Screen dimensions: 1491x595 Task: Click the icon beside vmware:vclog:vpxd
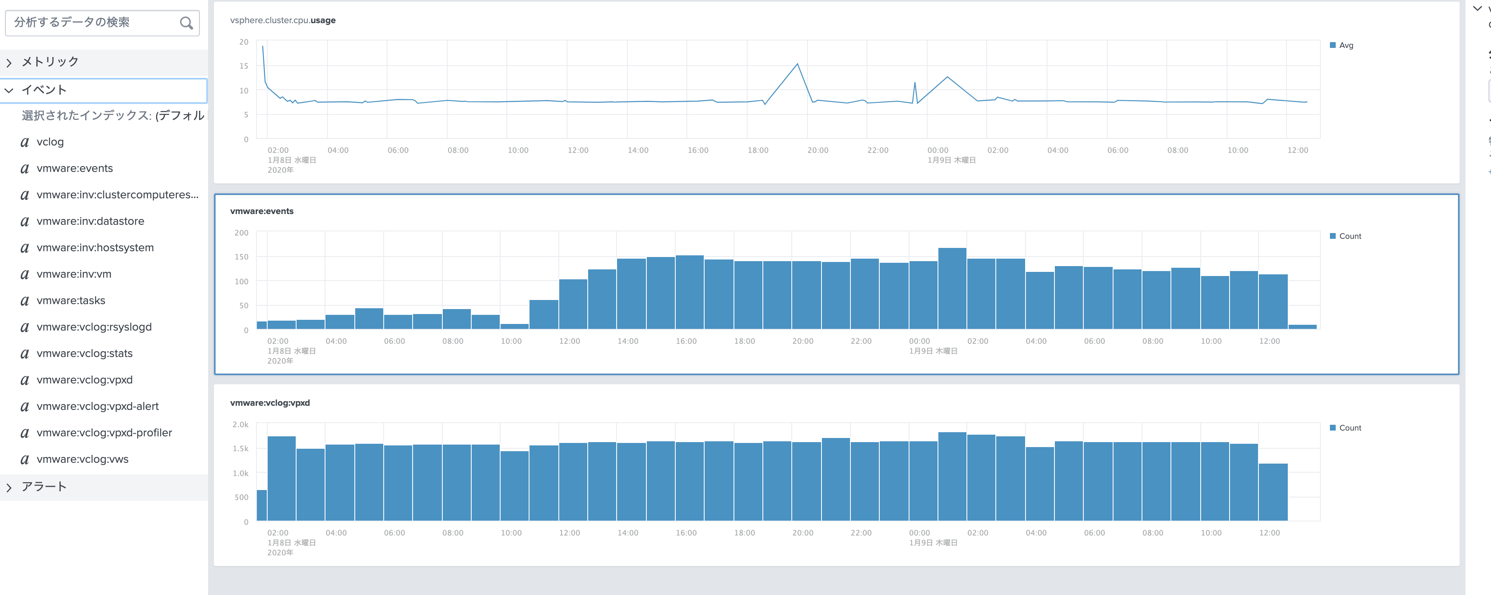(25, 380)
